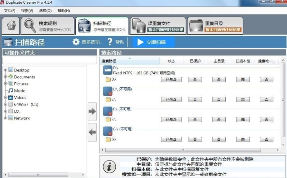Click the Music note icon in folder tree
Image resolution: width=287 pixels, height=178 pixels.
(10, 91)
